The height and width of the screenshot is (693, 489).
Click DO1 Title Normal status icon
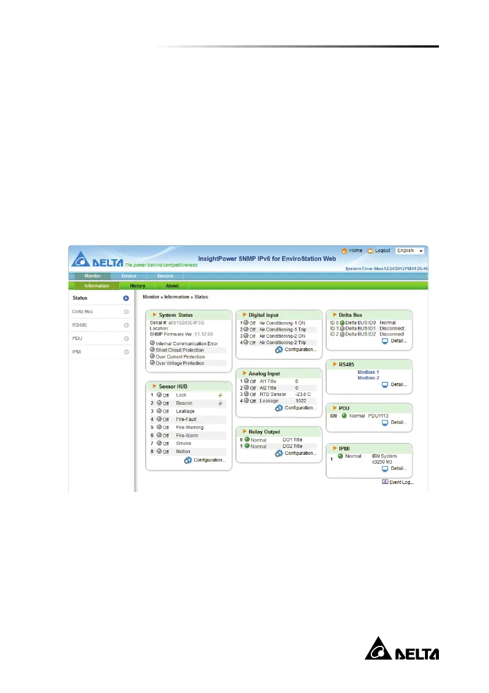[247, 440]
